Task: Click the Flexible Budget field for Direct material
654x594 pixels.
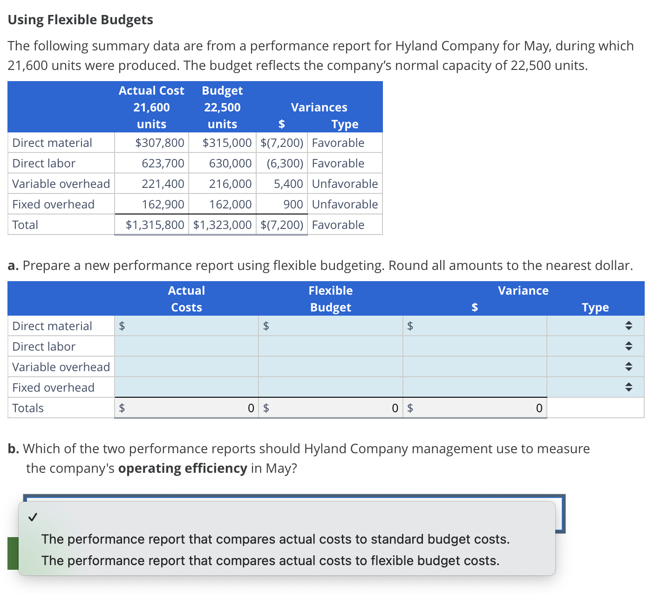Action: pyautogui.click(x=331, y=325)
